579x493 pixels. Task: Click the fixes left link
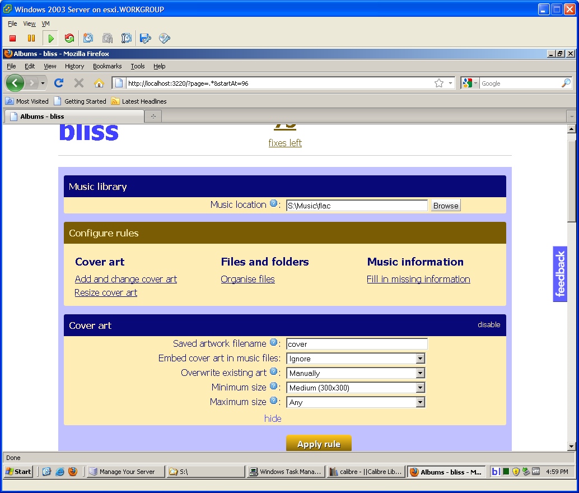(x=285, y=143)
